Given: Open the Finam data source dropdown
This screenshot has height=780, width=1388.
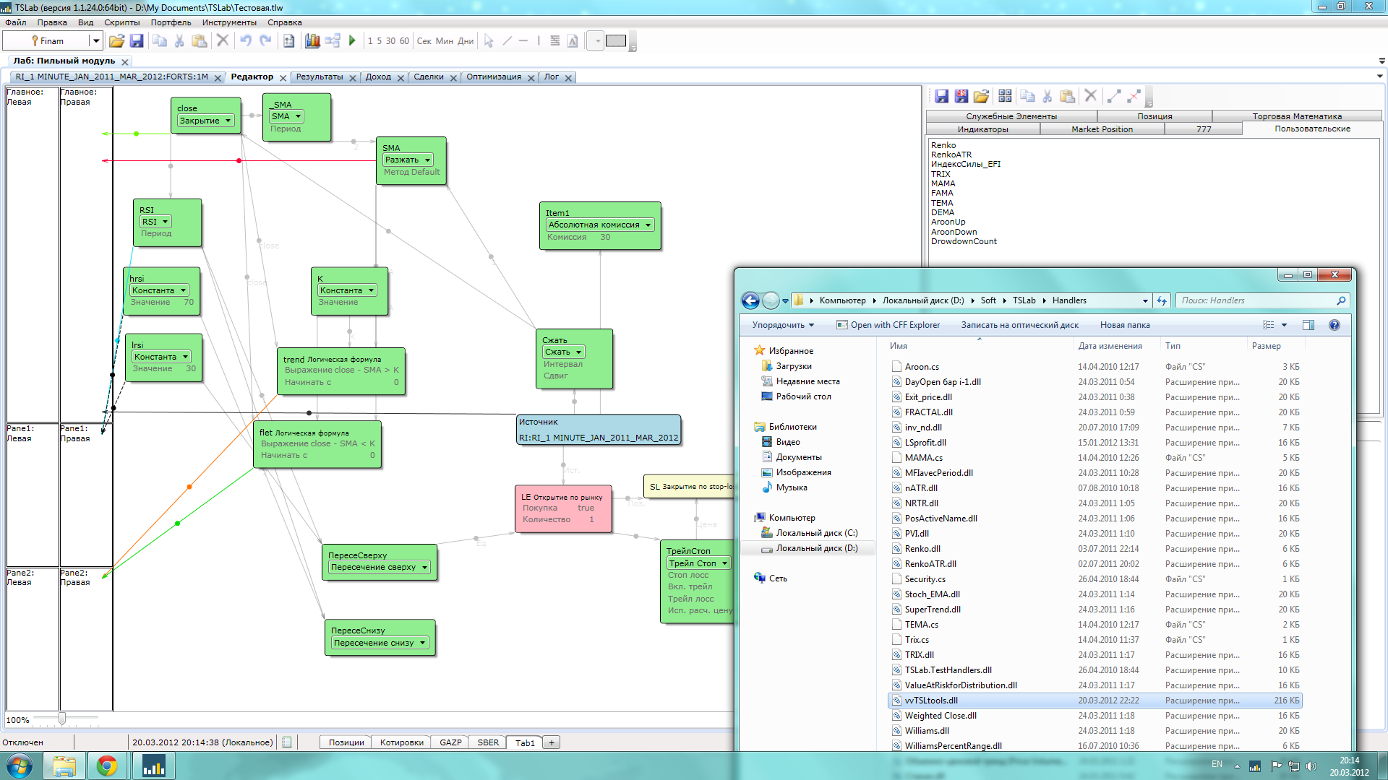Looking at the screenshot, I should (95, 41).
